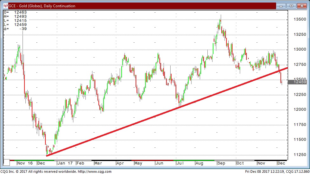This screenshot has height=174, width=310.
Task: Click the 11500 price axis label
Action: pyautogui.click(x=300, y=140)
